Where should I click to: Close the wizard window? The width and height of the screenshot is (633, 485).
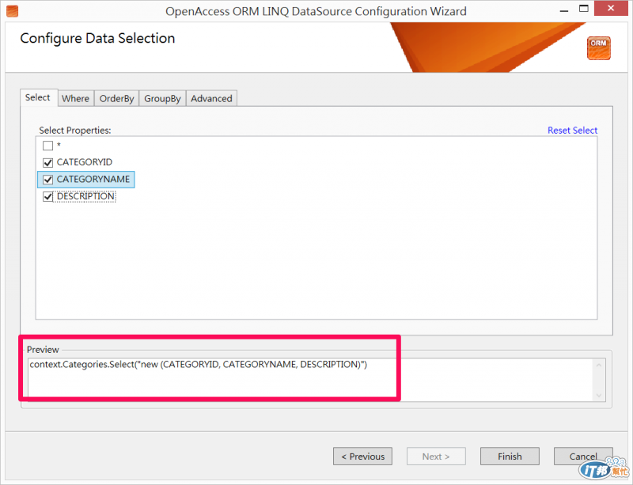click(x=611, y=8)
